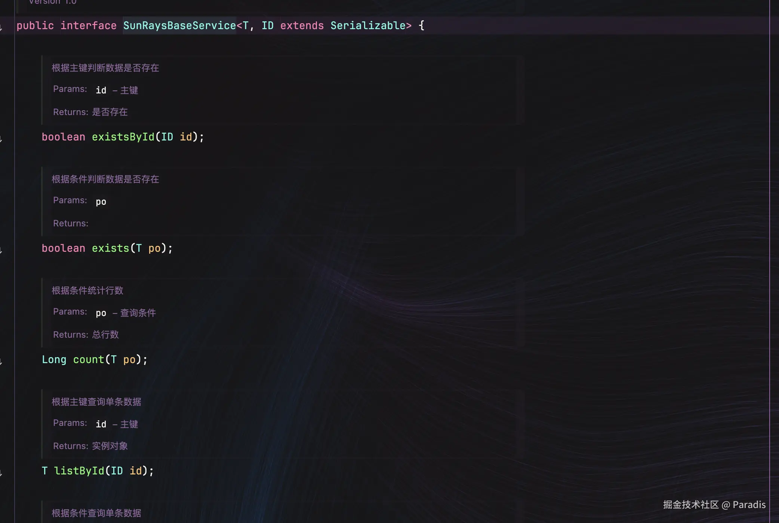This screenshot has width=779, height=523.
Task: Click gutter implementations icon beside listById method
Action: pos(1,473)
